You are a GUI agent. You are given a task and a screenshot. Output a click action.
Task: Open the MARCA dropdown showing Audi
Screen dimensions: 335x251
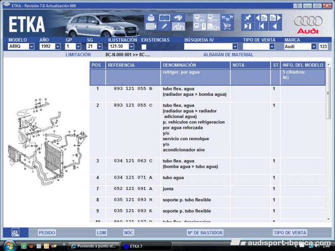(313, 46)
